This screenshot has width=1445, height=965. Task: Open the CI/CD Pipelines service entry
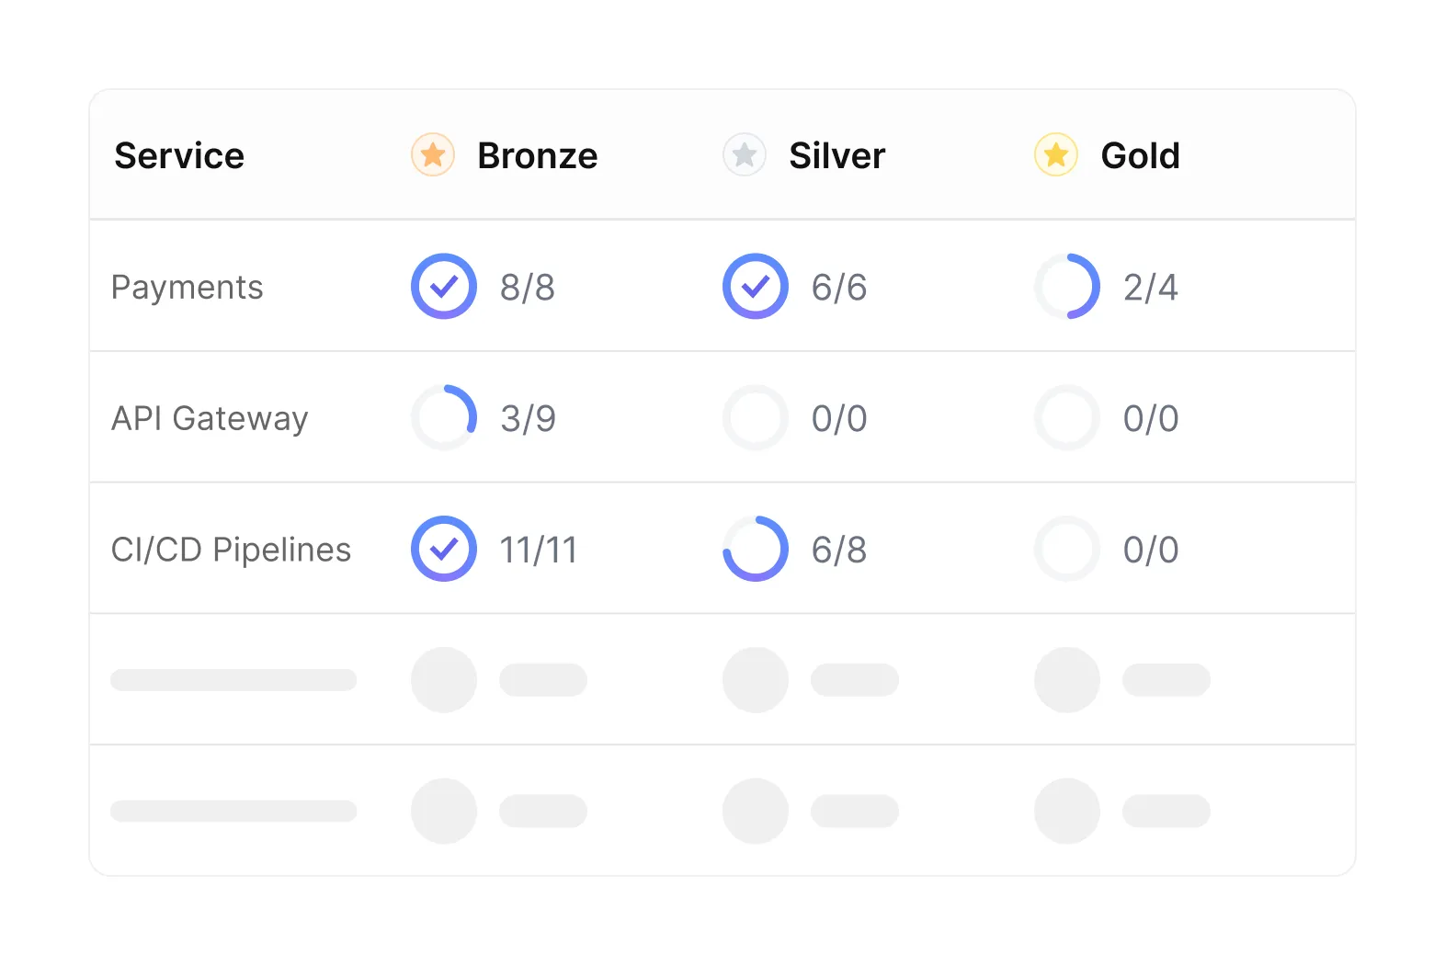231,550
